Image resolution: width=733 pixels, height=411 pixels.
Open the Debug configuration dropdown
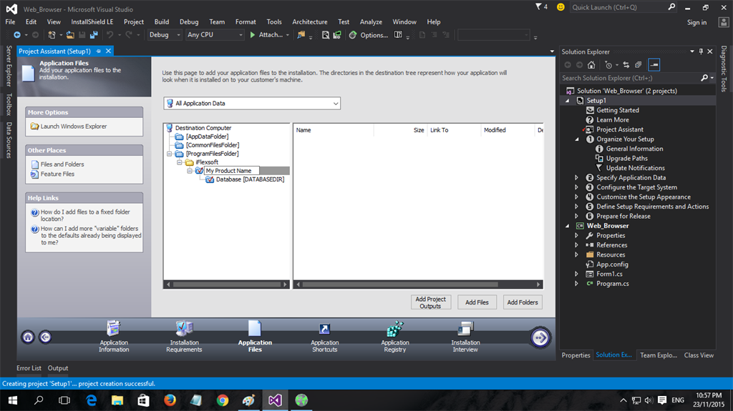point(165,34)
